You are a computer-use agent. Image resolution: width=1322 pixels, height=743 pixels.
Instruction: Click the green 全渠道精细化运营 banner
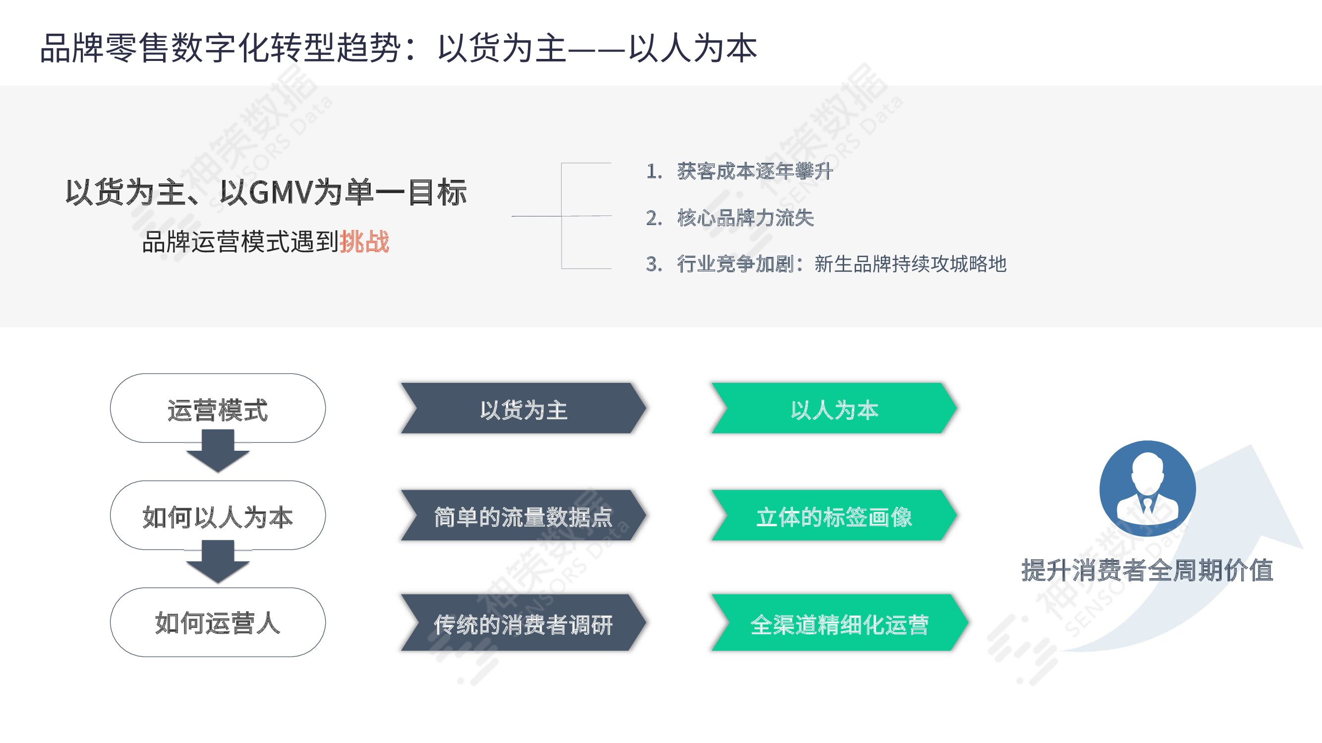click(x=839, y=623)
